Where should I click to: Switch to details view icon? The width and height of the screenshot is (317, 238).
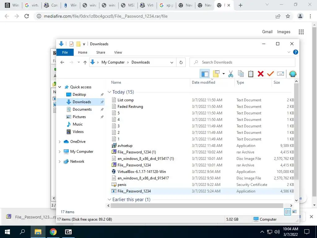tap(288, 212)
